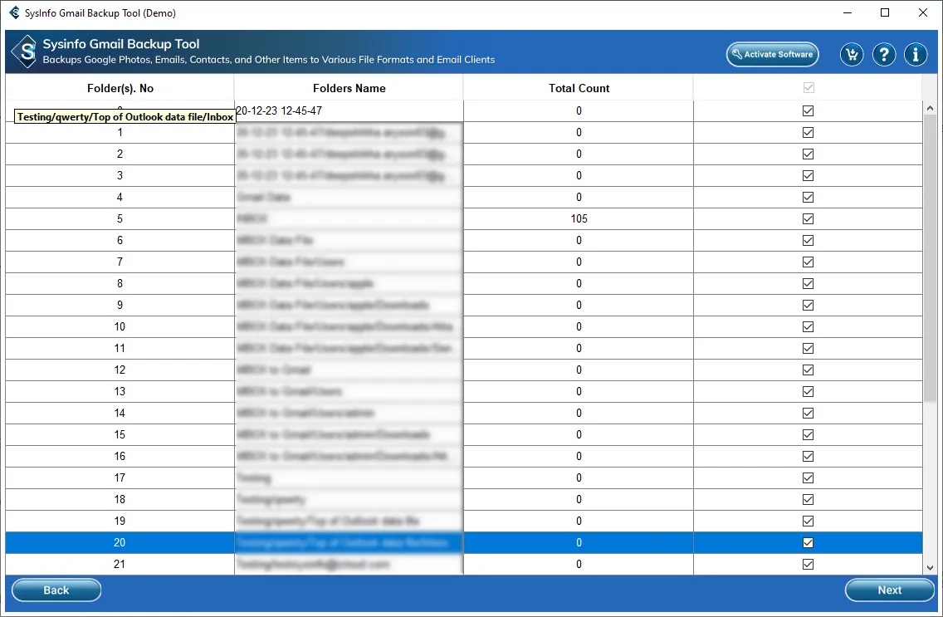Select folder number 1 cell

pos(120,132)
